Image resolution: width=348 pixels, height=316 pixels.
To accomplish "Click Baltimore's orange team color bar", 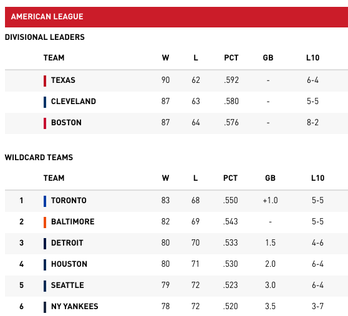I will tap(45, 223).
